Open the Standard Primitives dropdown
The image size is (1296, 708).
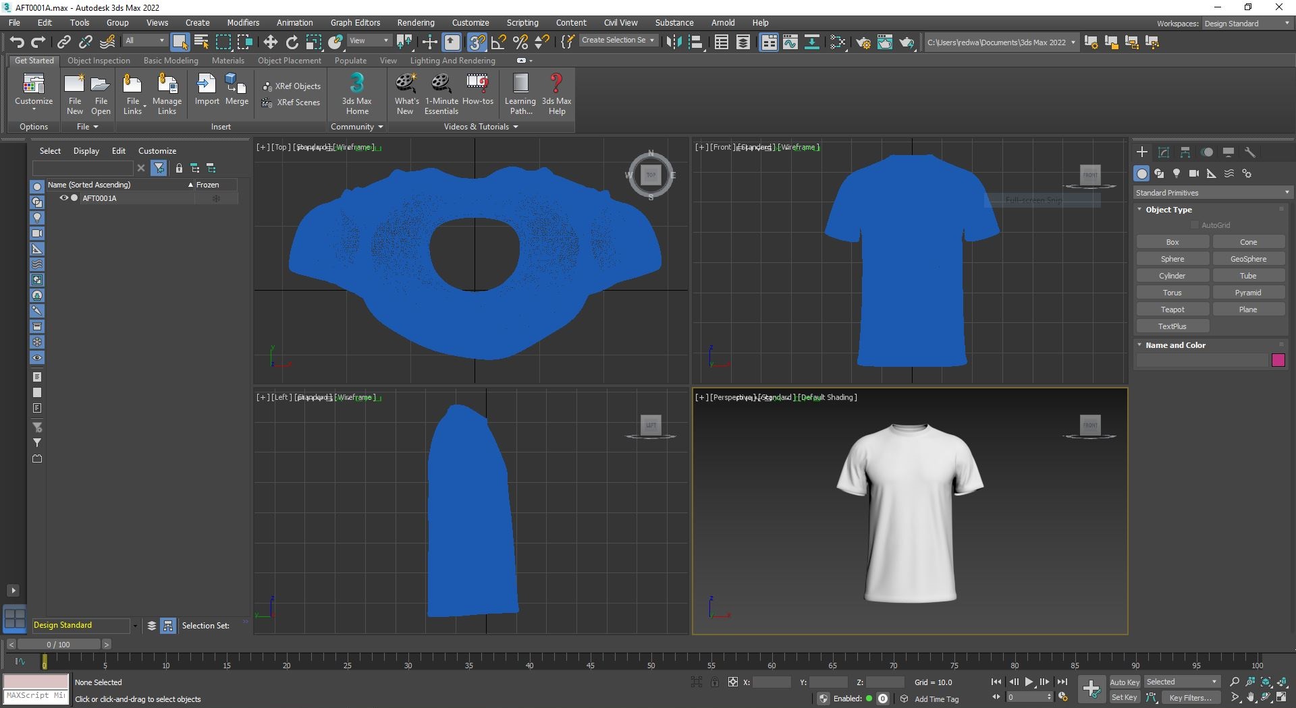point(1212,193)
